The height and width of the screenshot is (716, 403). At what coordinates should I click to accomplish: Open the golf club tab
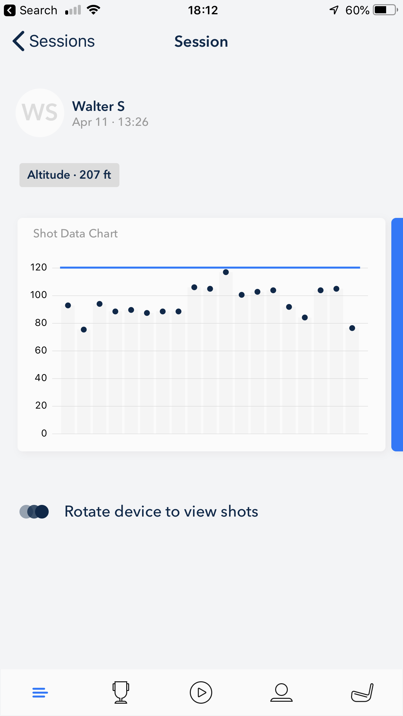coord(362,692)
